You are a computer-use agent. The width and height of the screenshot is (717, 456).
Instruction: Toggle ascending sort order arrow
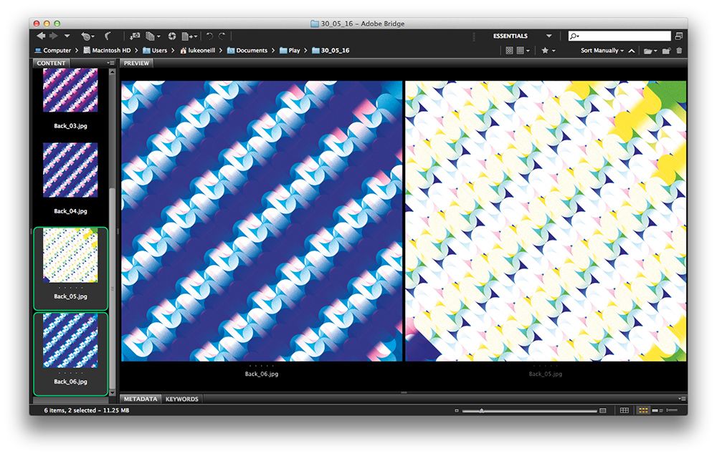[632, 50]
